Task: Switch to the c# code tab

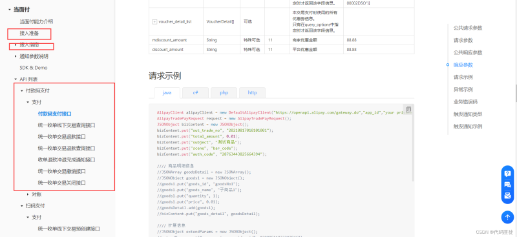Action: pyautogui.click(x=196, y=92)
